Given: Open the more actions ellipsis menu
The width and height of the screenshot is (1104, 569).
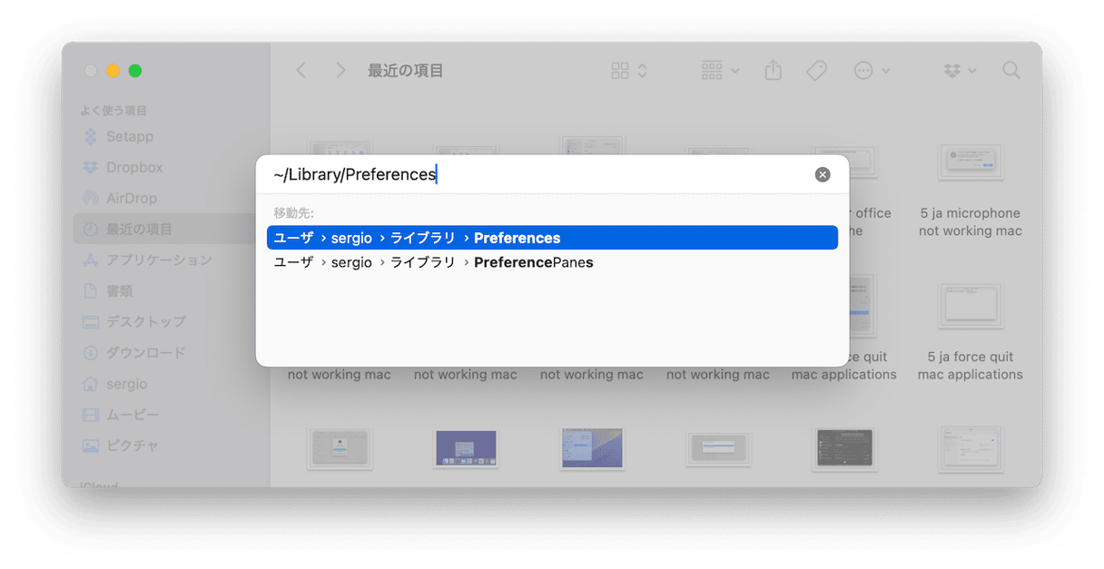Looking at the screenshot, I should pos(872,71).
